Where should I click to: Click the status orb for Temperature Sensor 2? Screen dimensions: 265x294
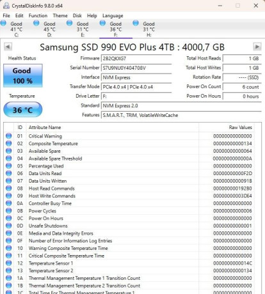pyautogui.click(x=9, y=270)
